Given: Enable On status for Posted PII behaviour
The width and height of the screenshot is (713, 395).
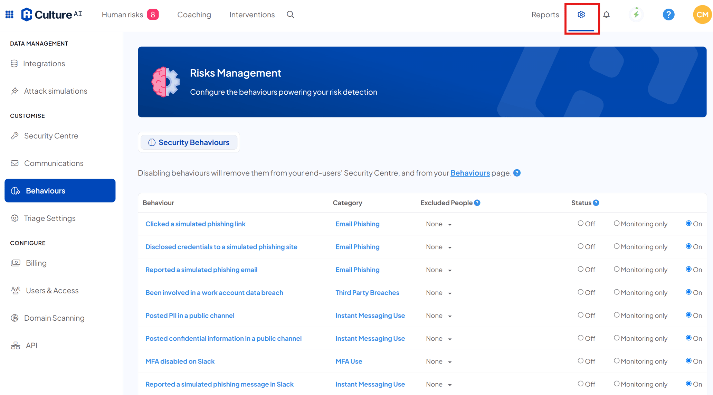Looking at the screenshot, I should [x=688, y=316].
